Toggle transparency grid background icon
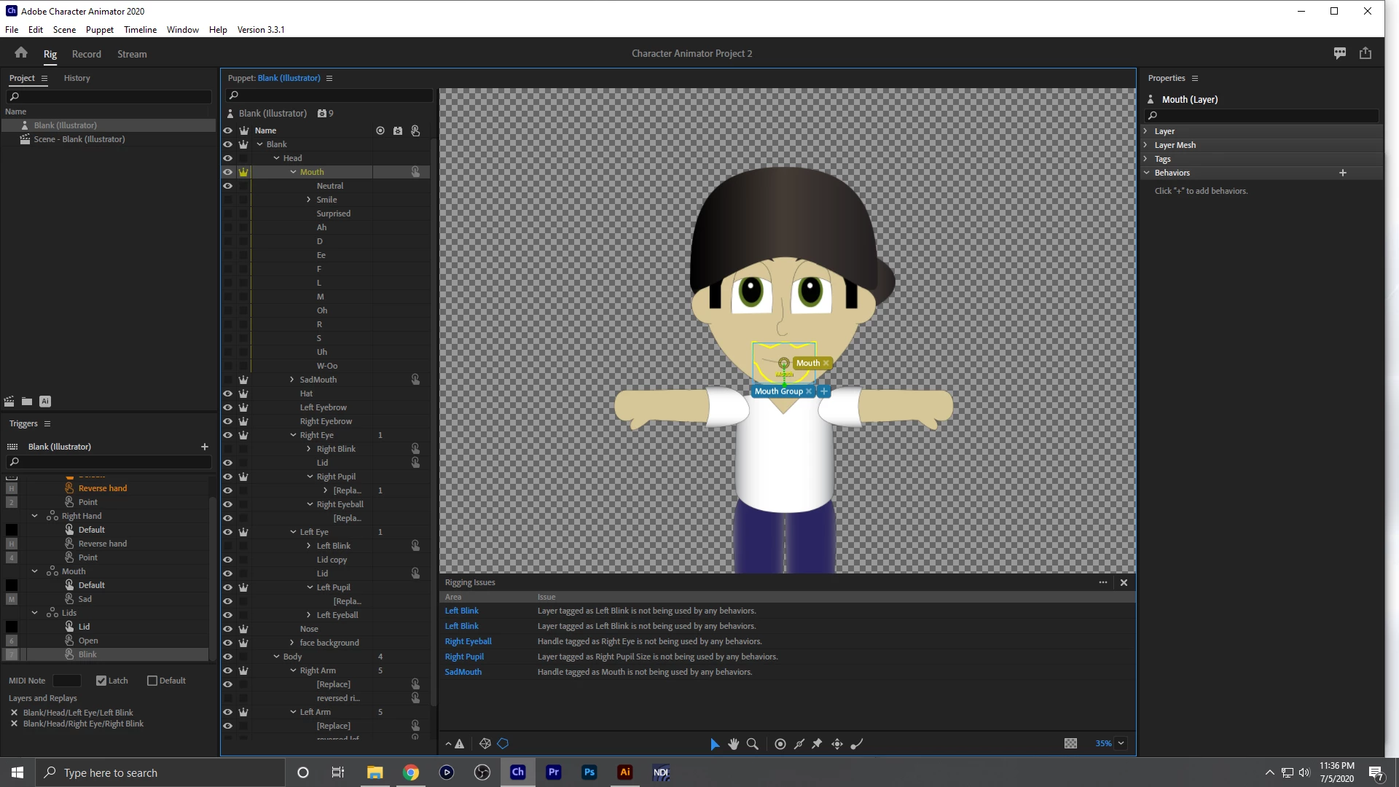Image resolution: width=1399 pixels, height=787 pixels. coord(1070,744)
